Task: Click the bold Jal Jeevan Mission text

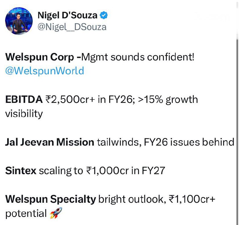Action: pos(50,142)
